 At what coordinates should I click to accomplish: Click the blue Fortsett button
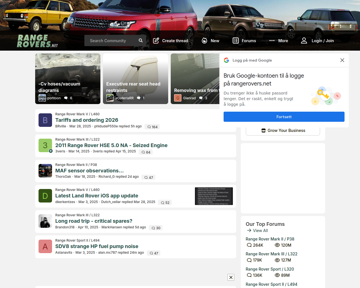[284, 117]
